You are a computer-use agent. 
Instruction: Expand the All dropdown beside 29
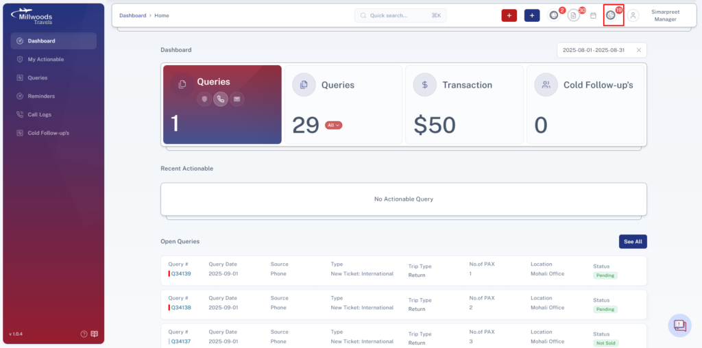tap(334, 125)
